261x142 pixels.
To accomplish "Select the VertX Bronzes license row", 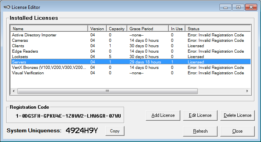I will point(131,67).
